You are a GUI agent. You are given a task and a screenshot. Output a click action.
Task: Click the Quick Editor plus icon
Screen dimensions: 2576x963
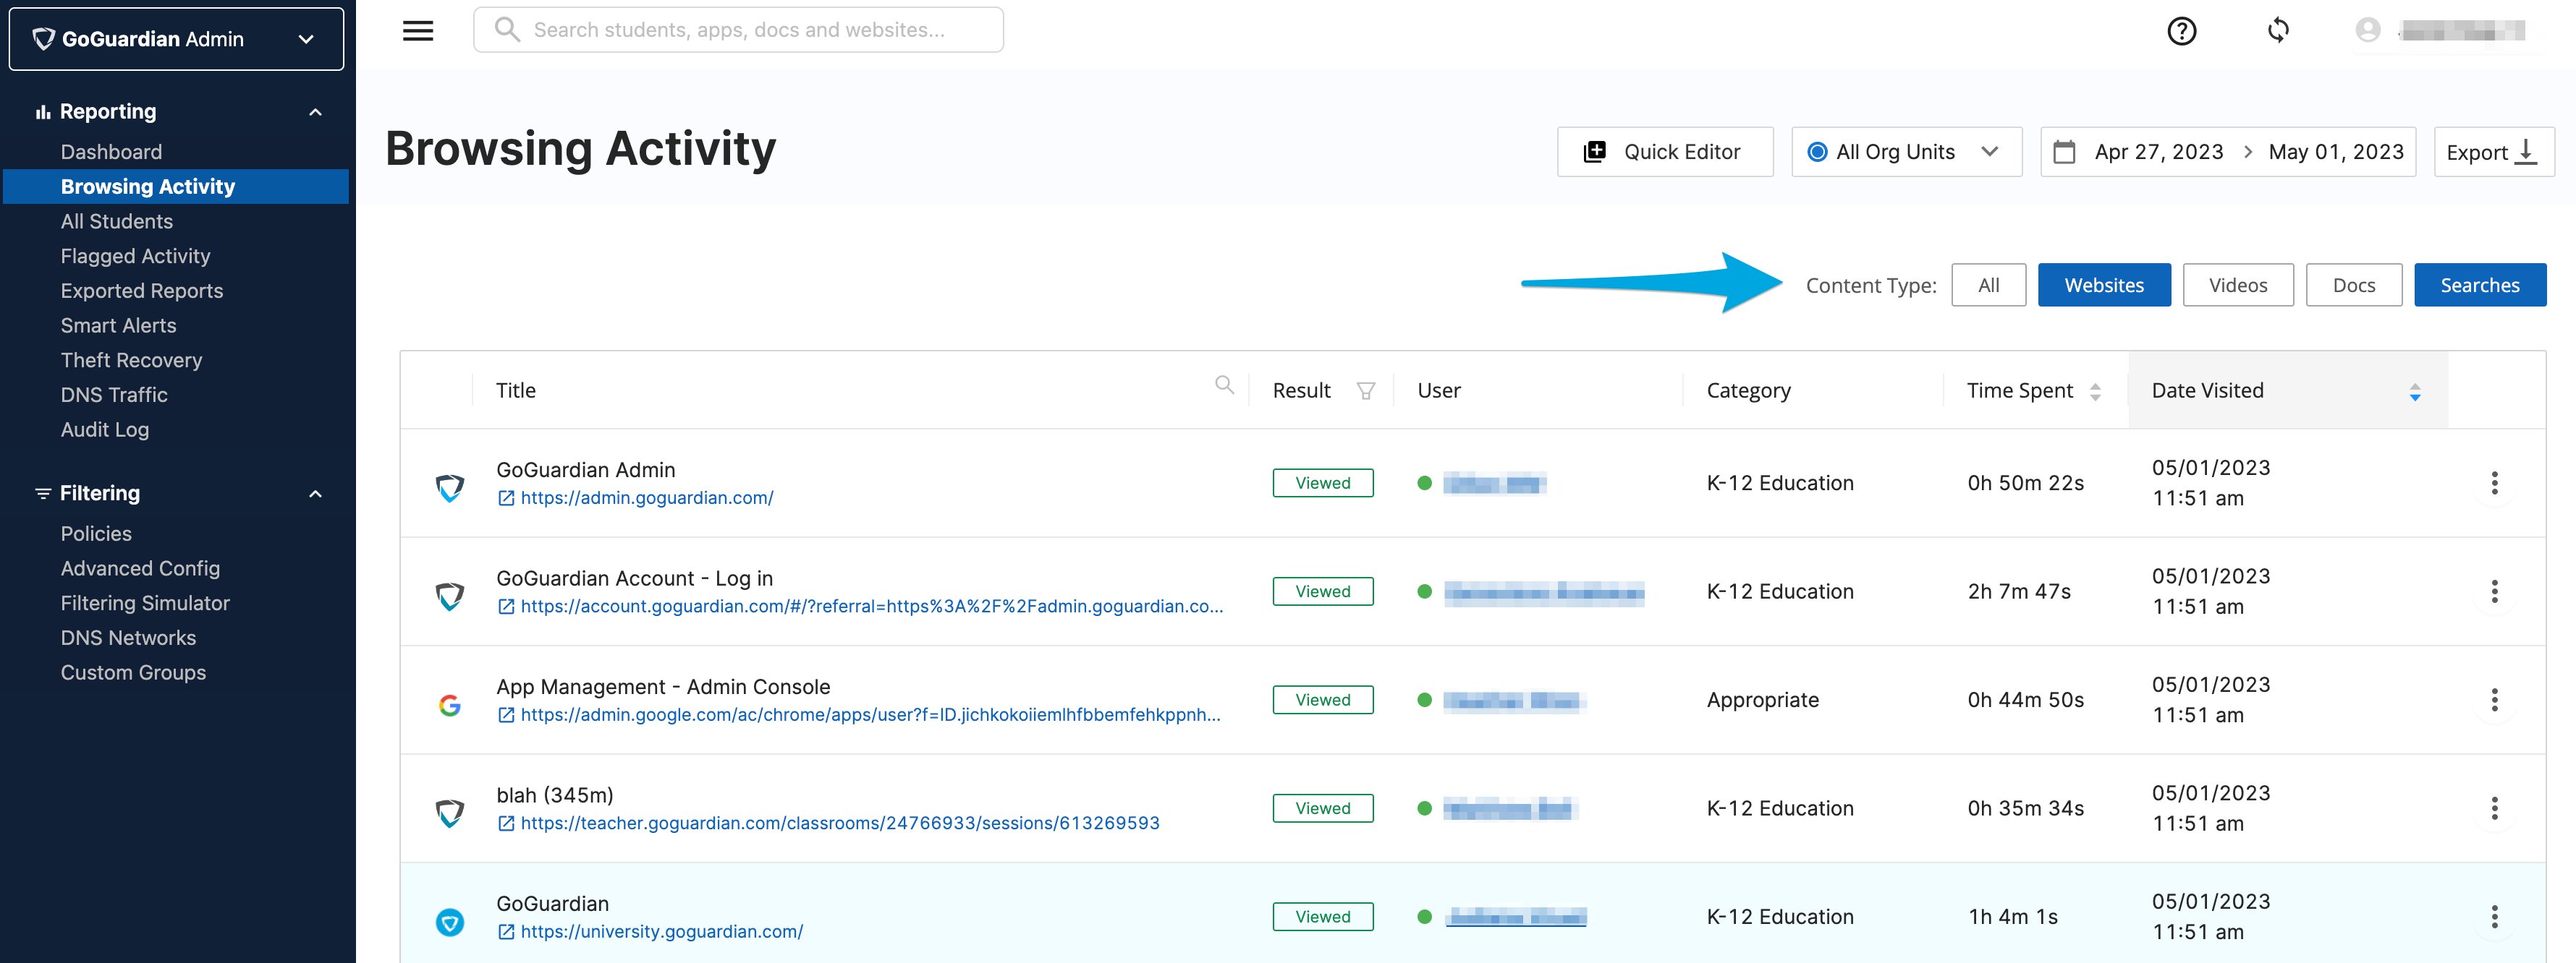click(1595, 152)
